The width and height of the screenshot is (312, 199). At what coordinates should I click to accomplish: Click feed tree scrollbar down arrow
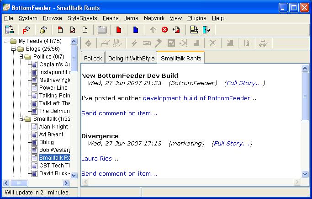pyautogui.click(x=74, y=175)
